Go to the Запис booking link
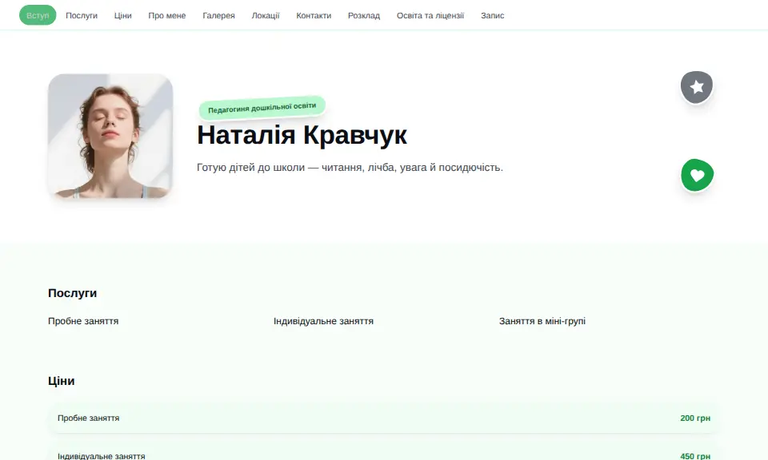768x460 pixels. [x=492, y=16]
